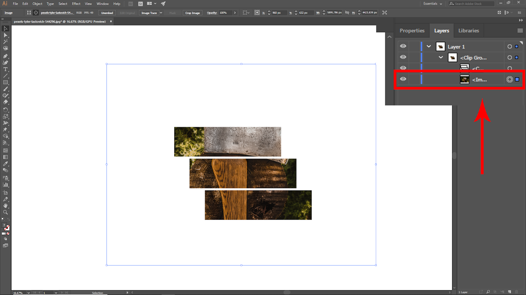Click the Gradient fill mode swatch

(6, 233)
